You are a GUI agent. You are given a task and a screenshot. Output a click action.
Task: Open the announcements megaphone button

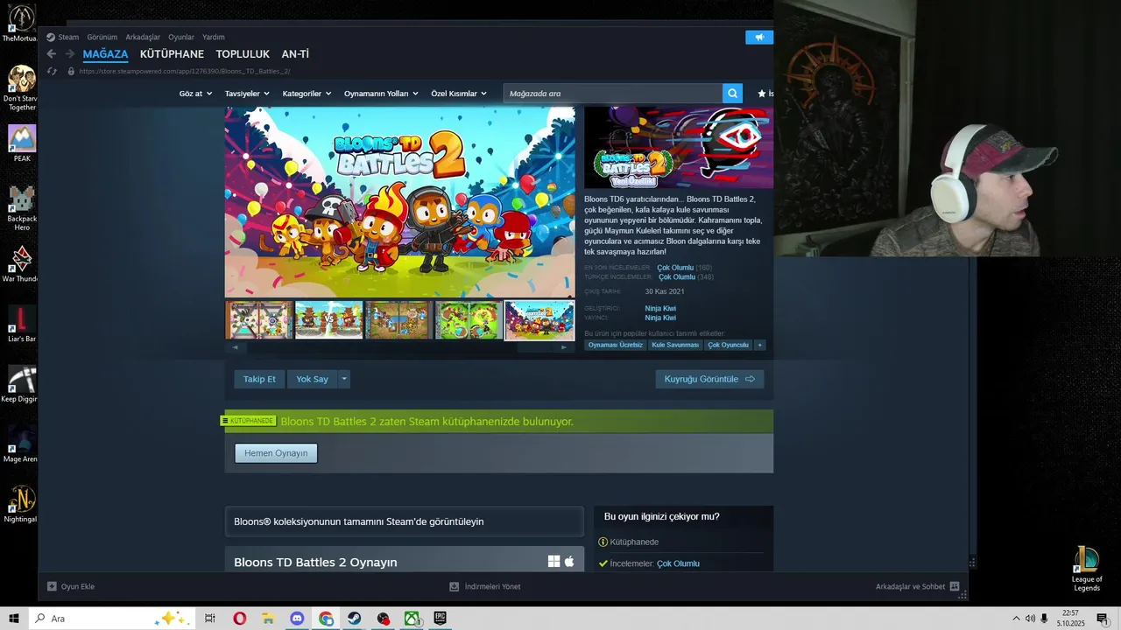tap(759, 37)
